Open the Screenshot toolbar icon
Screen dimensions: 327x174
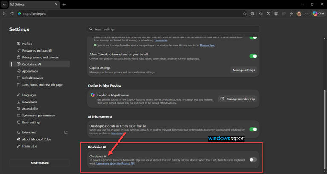coord(276,14)
